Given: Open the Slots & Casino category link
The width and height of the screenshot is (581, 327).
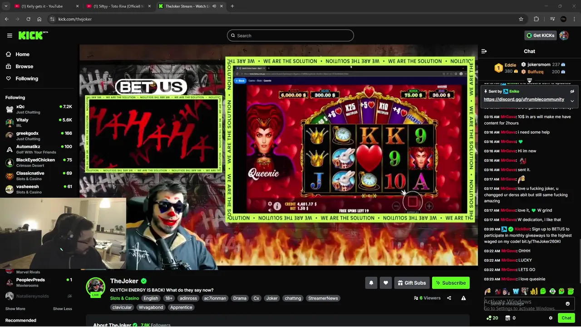Looking at the screenshot, I should point(124,298).
